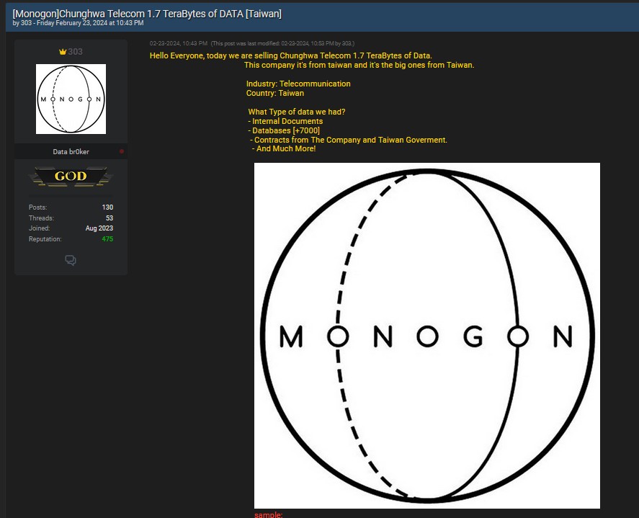
Task: Click the 'Industry: Telecommunication' line
Action: (x=298, y=84)
